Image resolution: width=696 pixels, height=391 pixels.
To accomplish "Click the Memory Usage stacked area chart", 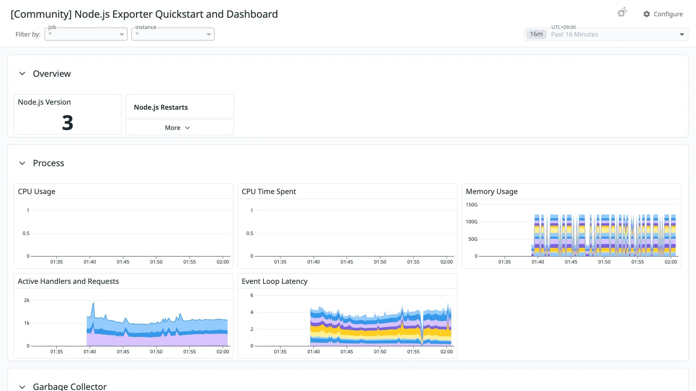I will 604,235.
